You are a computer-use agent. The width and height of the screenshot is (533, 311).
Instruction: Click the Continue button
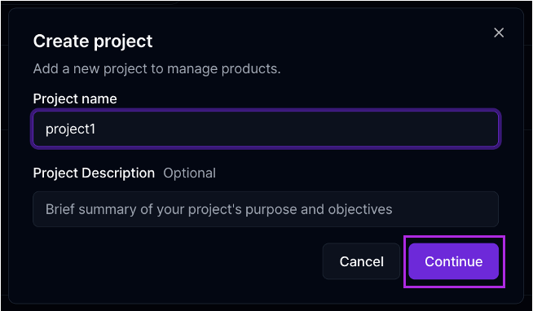[453, 261]
